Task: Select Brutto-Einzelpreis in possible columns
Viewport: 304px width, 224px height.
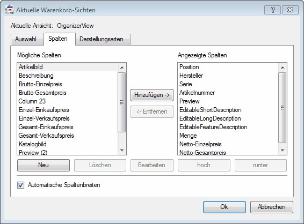Action: tap(68, 84)
